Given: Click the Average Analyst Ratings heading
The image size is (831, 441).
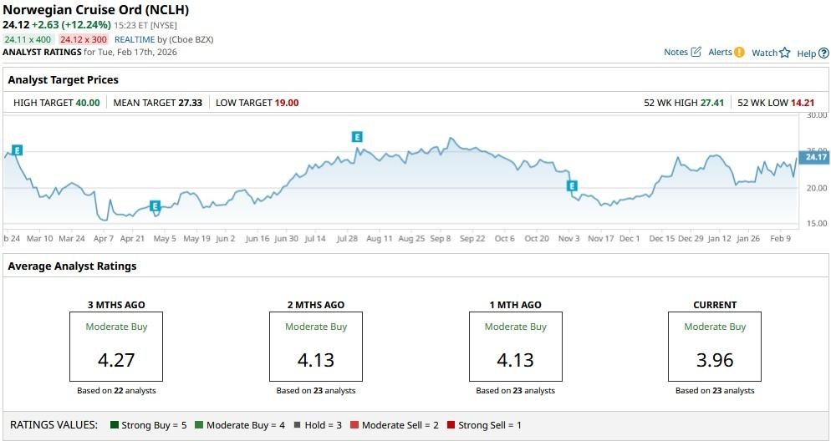Looking at the screenshot, I should [72, 266].
